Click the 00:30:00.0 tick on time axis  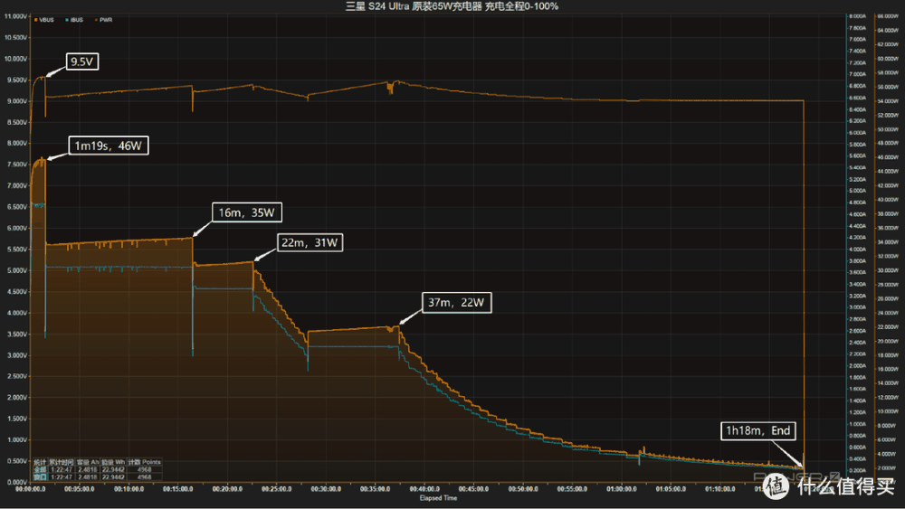(324, 489)
